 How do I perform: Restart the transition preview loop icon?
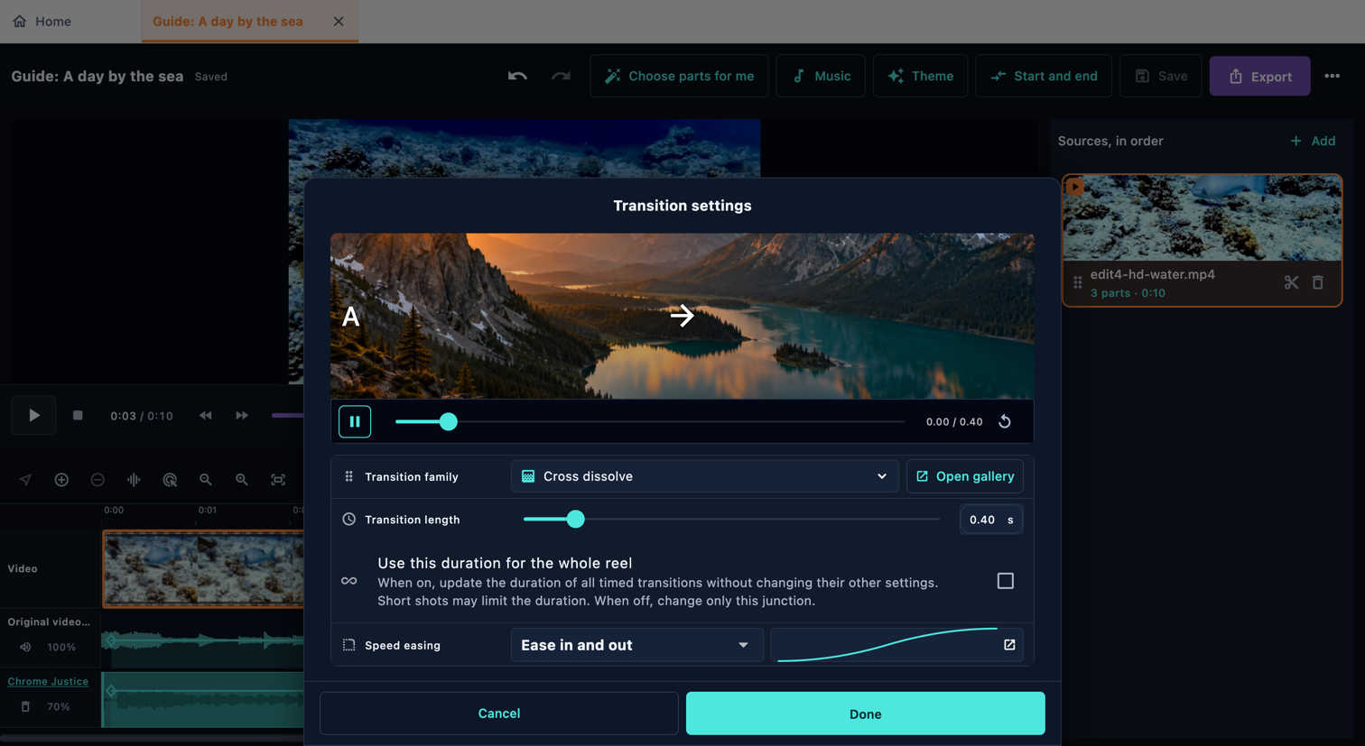point(1005,421)
